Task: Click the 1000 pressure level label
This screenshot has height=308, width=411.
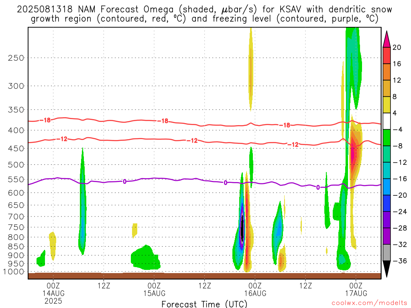Action: [14, 272]
